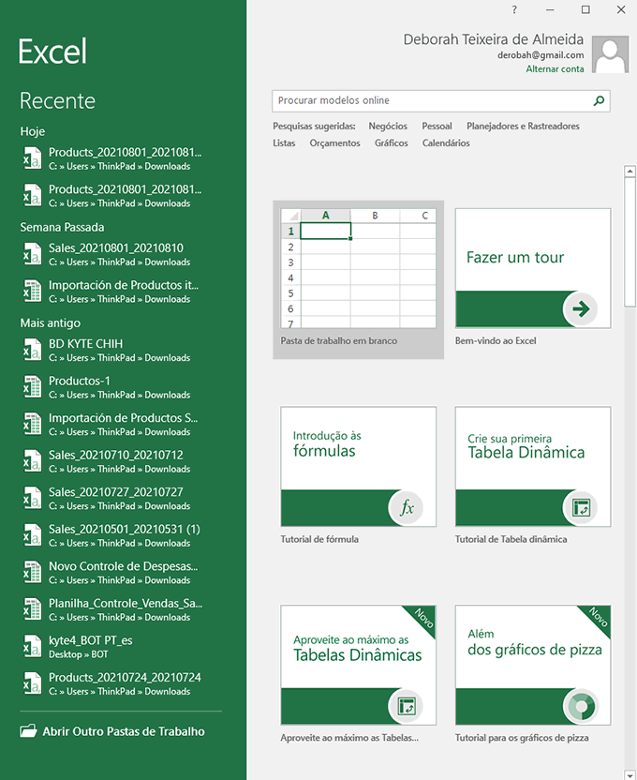Click the fx icon on formulas tutorial
Screen dimensions: 637x780
coord(406,507)
